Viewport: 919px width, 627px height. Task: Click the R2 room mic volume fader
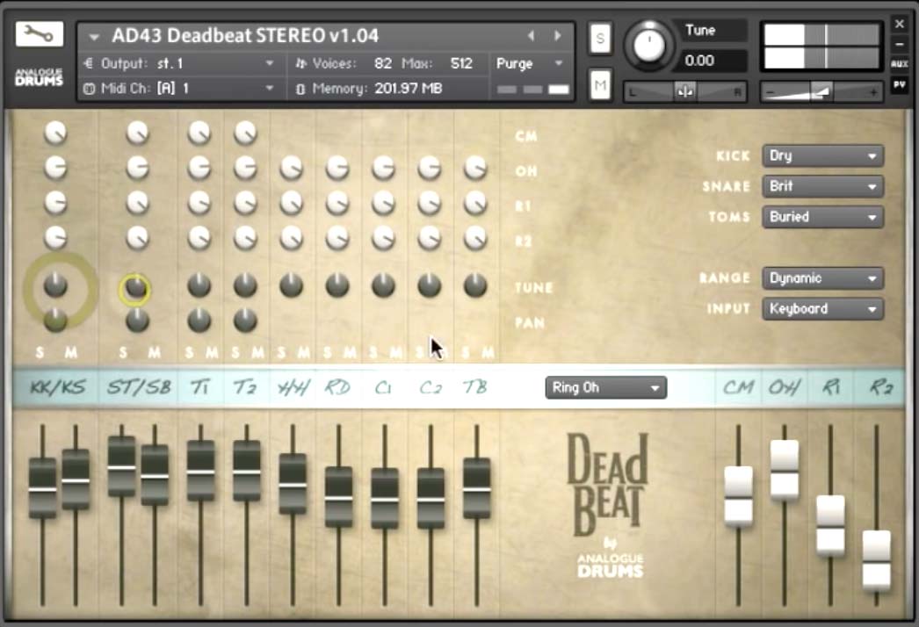click(x=876, y=560)
